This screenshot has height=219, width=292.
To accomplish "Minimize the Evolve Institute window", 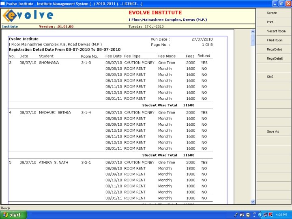I will click(275, 4).
